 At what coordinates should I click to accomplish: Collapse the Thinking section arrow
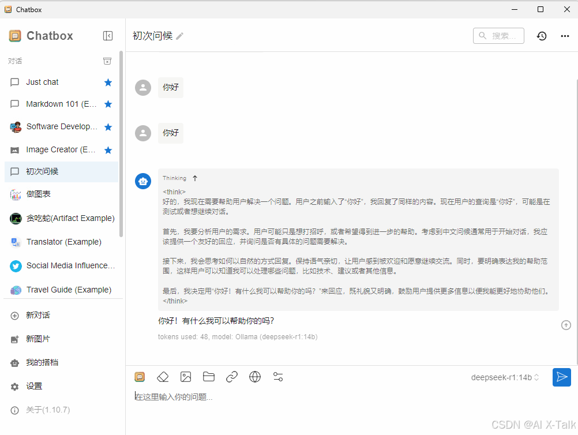pos(195,178)
